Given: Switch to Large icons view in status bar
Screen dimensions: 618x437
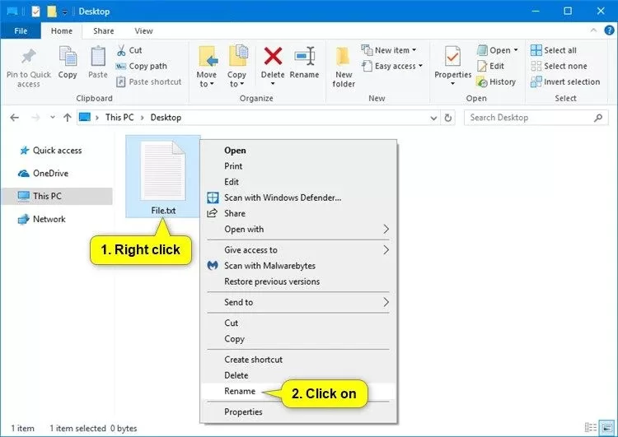Looking at the screenshot, I should tap(606, 427).
